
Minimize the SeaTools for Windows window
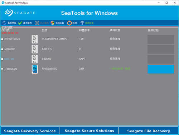tap(159, 3)
